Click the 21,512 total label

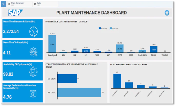click(x=52, y=33)
